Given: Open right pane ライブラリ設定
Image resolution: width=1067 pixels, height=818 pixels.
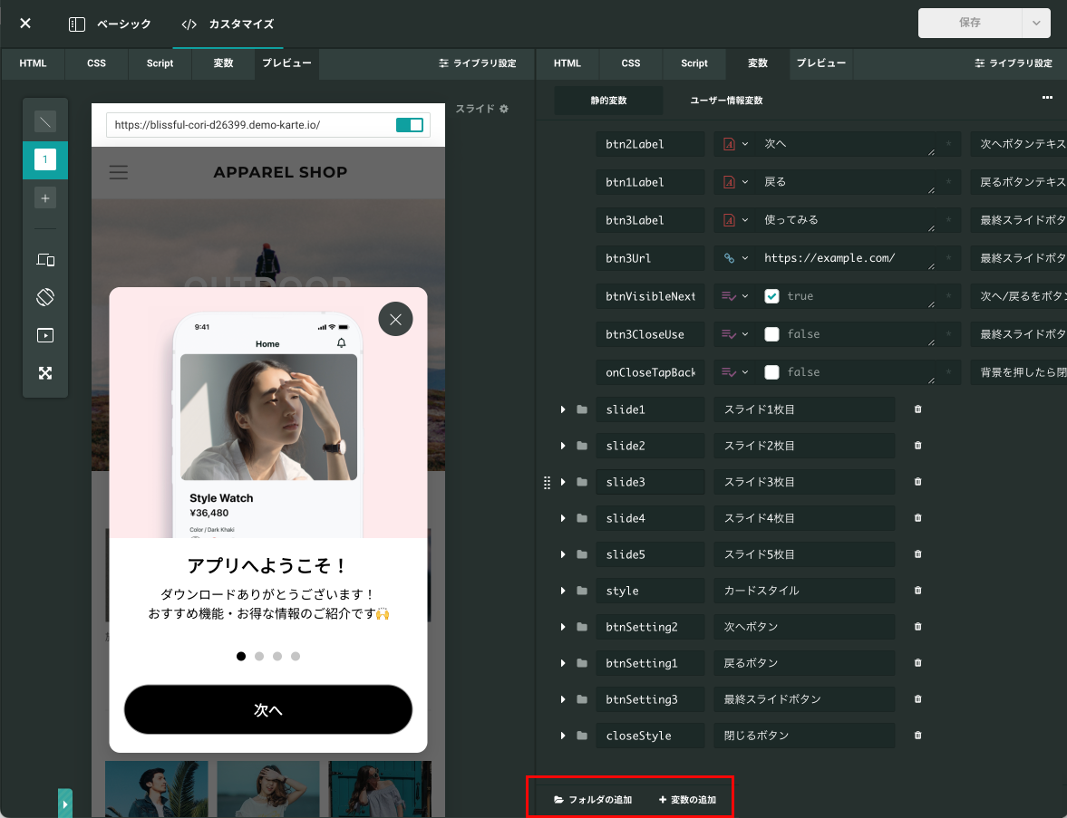Looking at the screenshot, I should click(1014, 63).
